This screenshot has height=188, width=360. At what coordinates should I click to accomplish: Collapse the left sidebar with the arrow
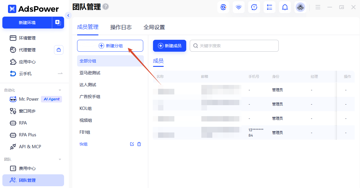click(x=68, y=15)
